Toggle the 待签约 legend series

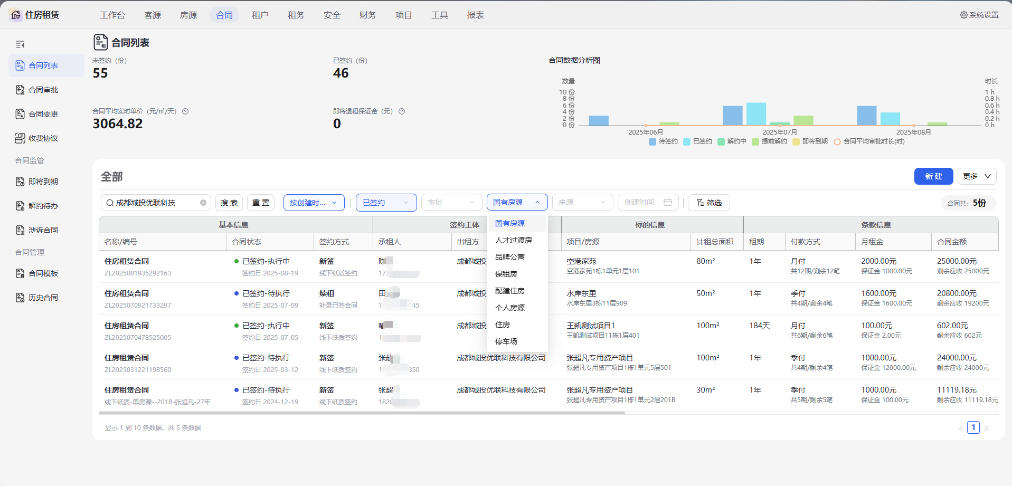click(663, 141)
